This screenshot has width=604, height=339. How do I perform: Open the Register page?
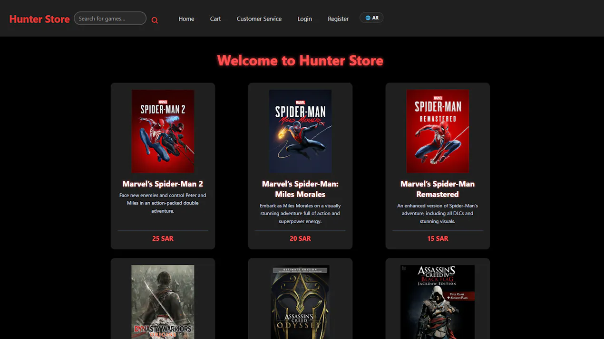tap(338, 19)
